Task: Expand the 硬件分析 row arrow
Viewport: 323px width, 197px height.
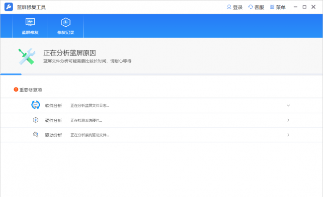Action: click(288, 120)
